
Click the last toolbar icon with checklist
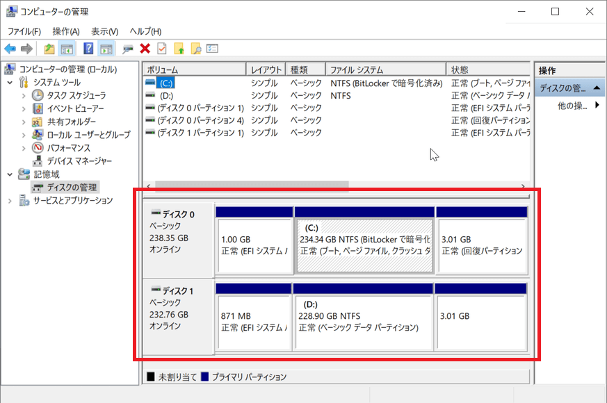(x=213, y=49)
